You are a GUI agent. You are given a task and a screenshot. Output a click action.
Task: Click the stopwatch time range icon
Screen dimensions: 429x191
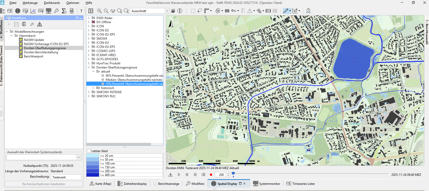coord(308,11)
